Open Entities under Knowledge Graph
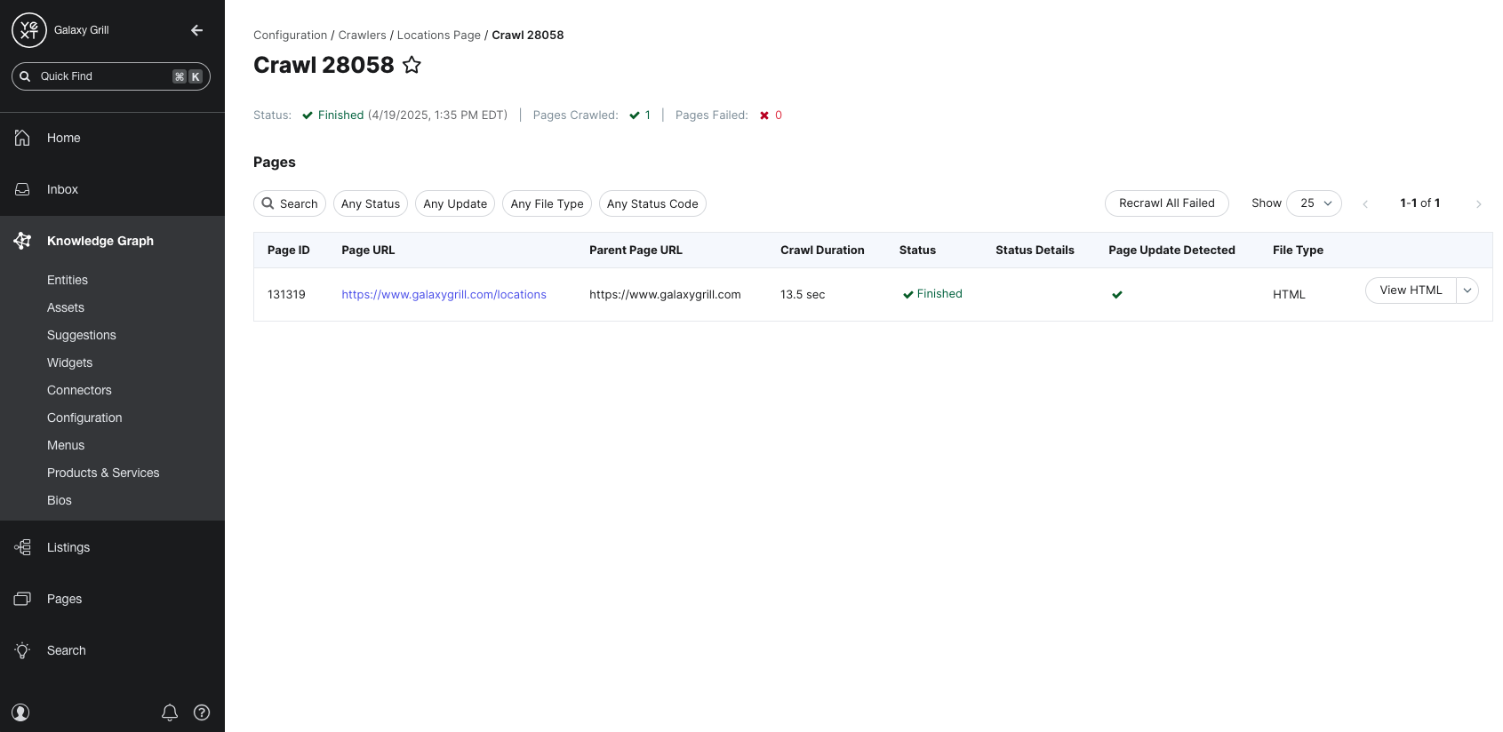 tap(68, 280)
